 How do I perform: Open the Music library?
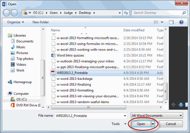coord(18,47)
